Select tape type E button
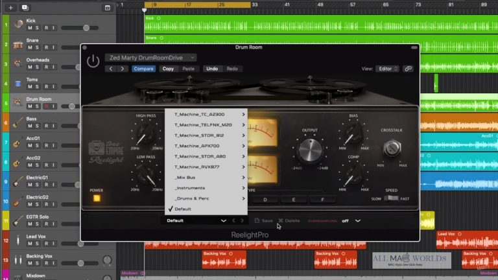 [294, 200]
